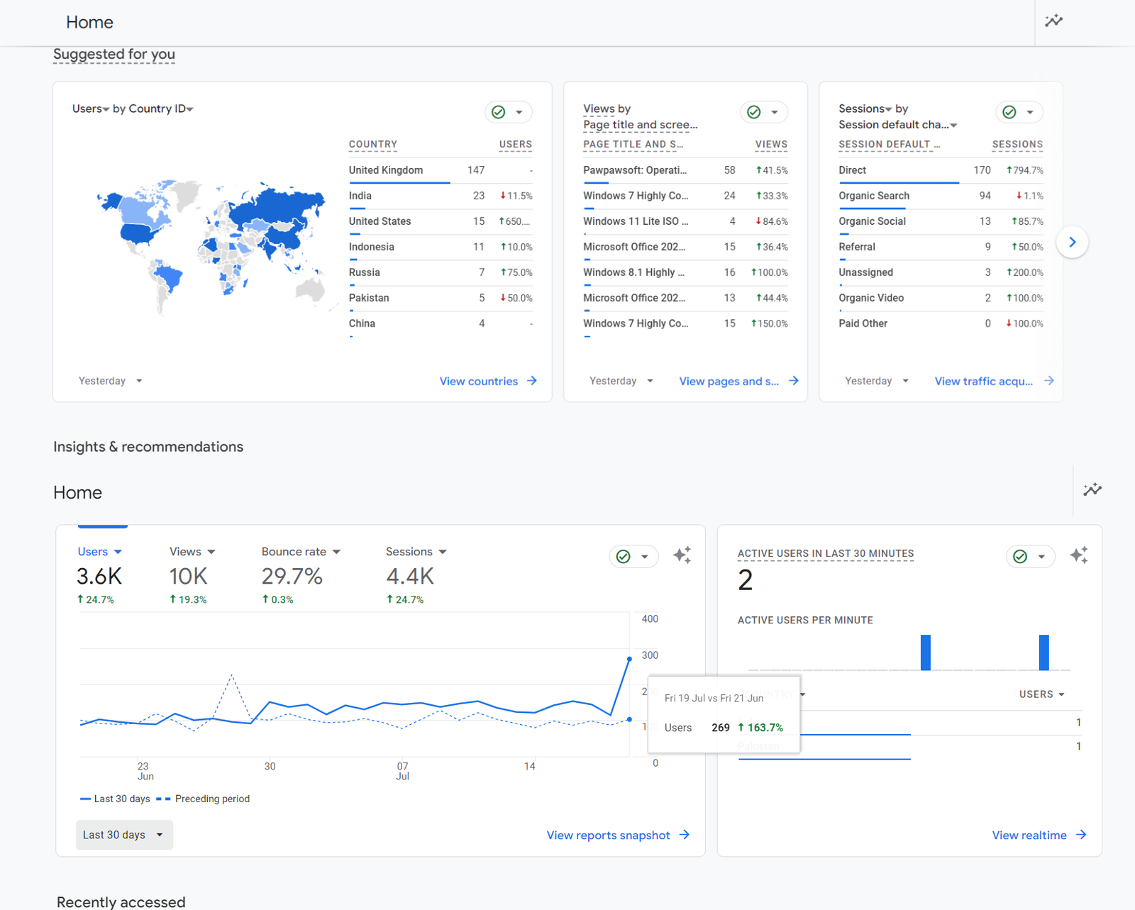Open the insights sparkline icon at top right

1053,21
